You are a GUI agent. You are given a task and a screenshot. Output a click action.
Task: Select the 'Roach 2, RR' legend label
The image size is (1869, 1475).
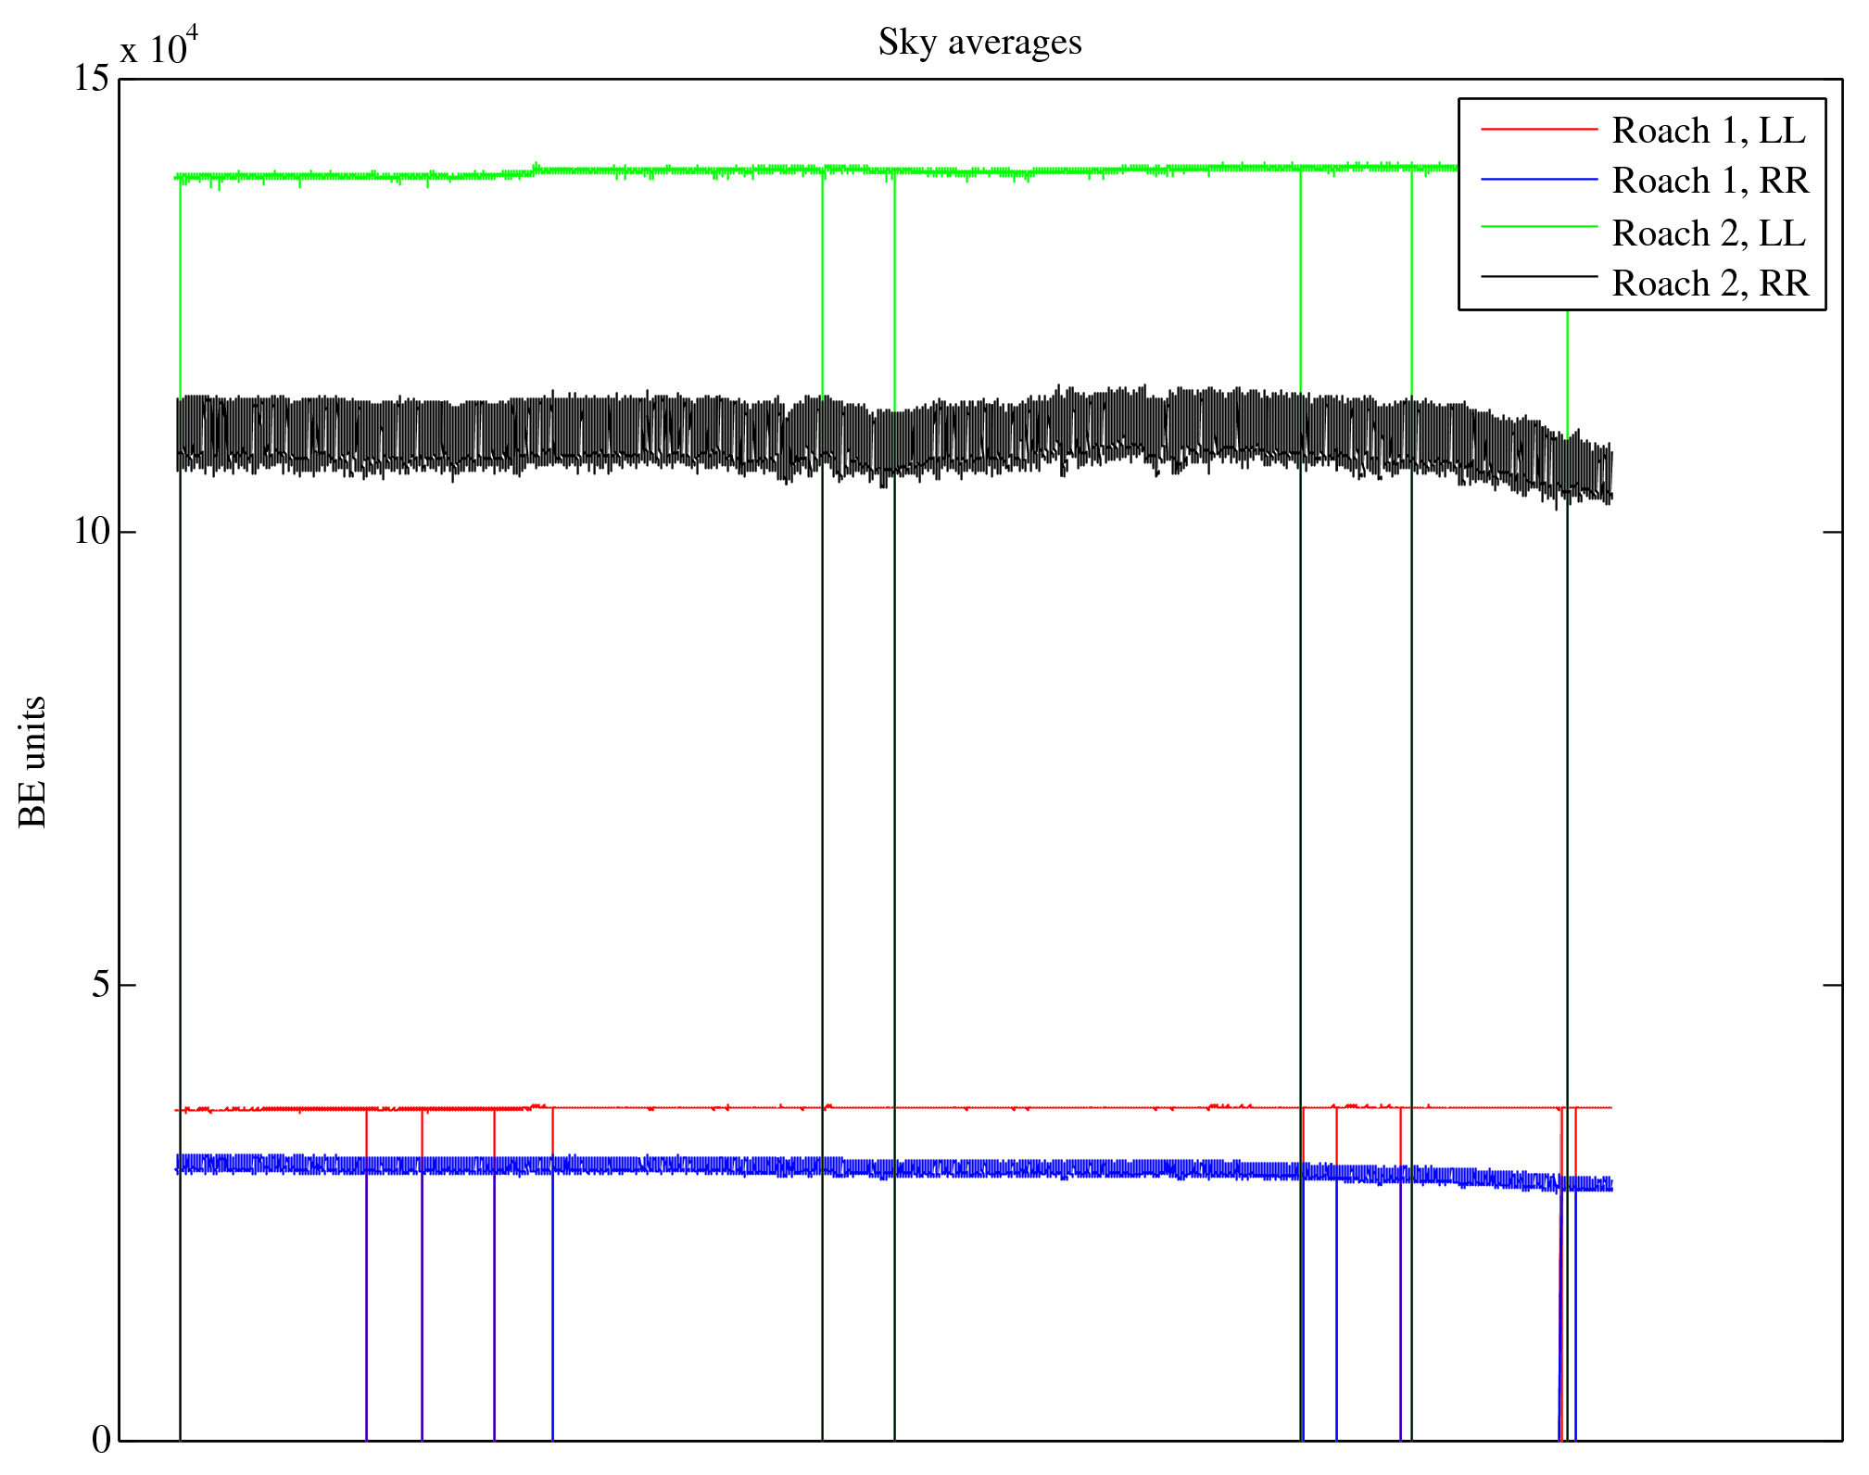click(1710, 284)
